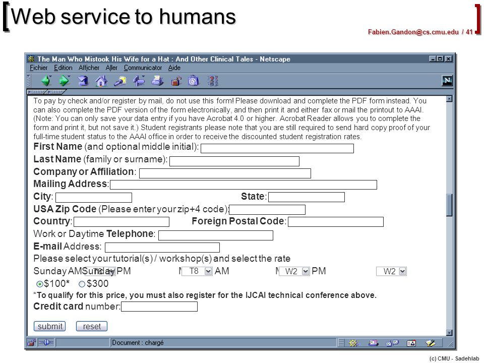The image size is (484, 363).
Task: Open the Aide menu
Action: [174, 68]
